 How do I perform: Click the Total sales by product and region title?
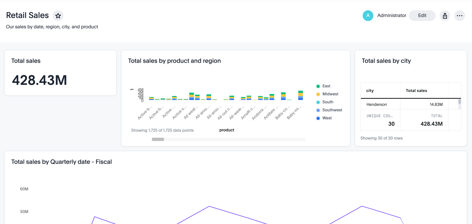(x=174, y=61)
